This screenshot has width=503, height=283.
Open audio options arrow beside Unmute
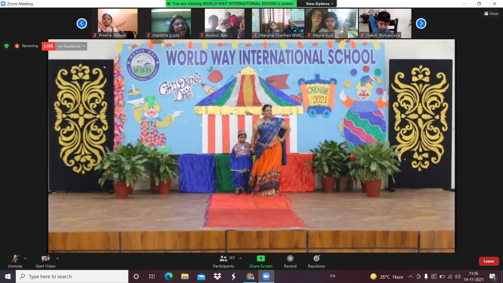coord(26,259)
